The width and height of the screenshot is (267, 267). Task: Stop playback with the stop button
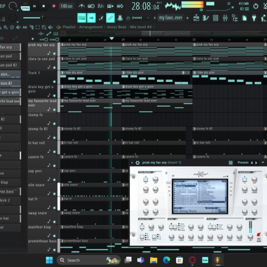tap(44, 6)
